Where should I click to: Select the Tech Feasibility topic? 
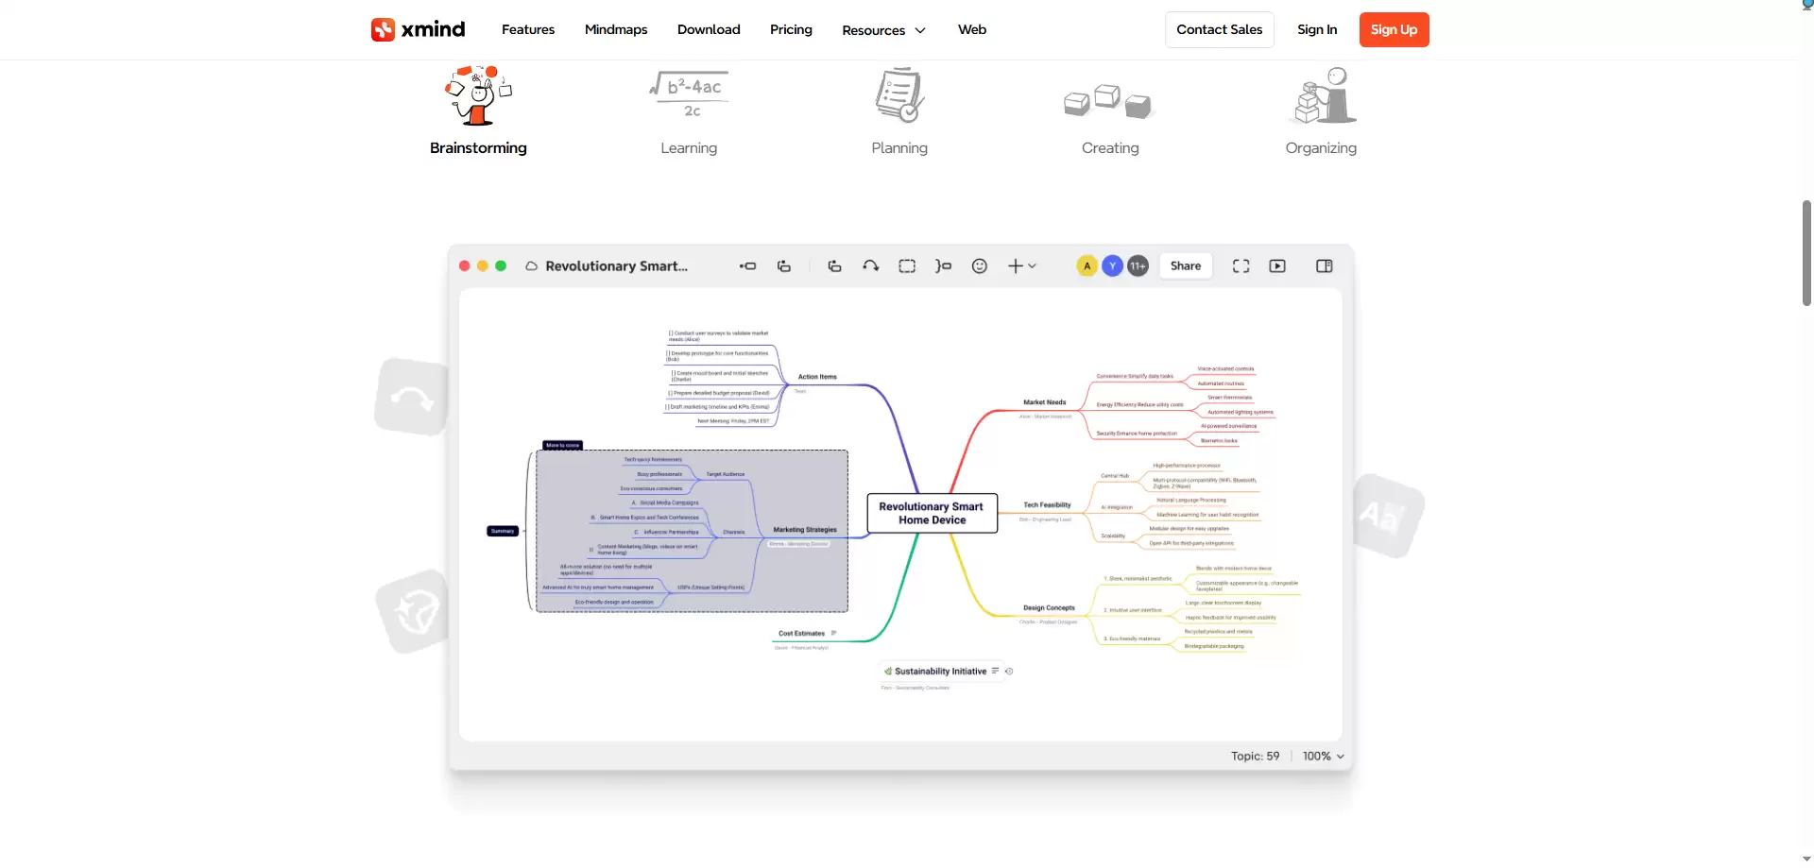1047,505
